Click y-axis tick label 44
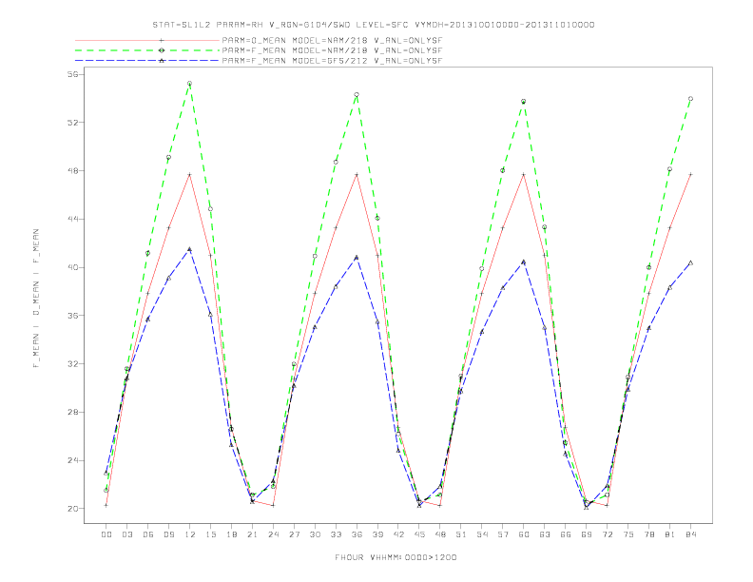753x582 pixels. pos(75,219)
